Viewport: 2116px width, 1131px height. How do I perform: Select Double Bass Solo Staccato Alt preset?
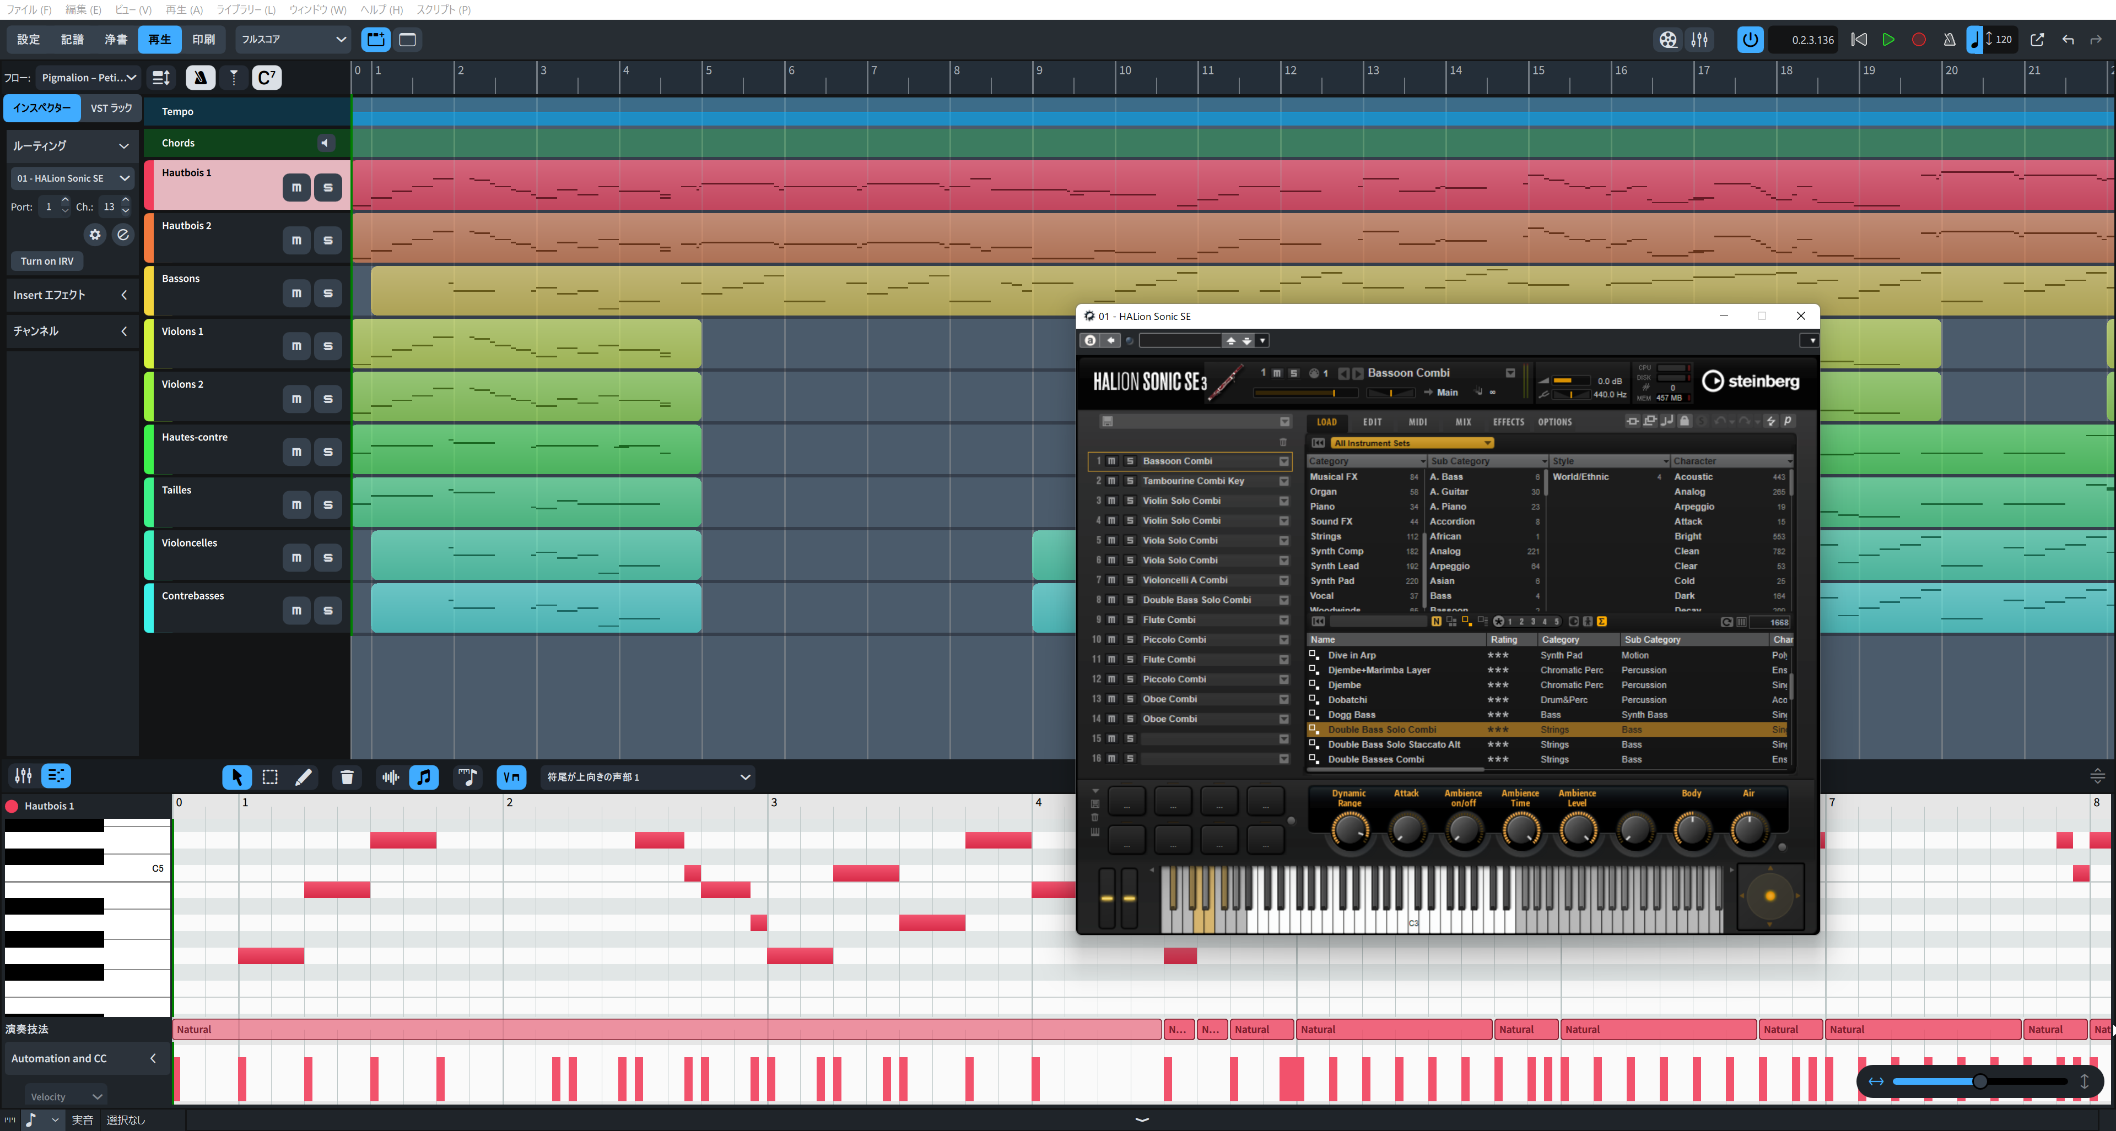1549,744
